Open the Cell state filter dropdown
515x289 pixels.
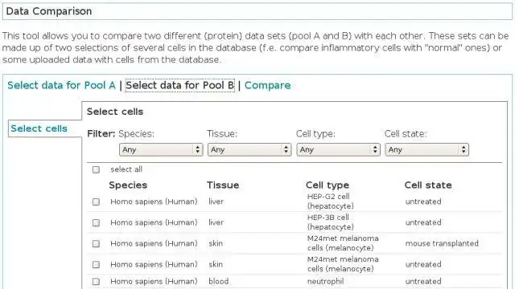[x=427, y=150]
